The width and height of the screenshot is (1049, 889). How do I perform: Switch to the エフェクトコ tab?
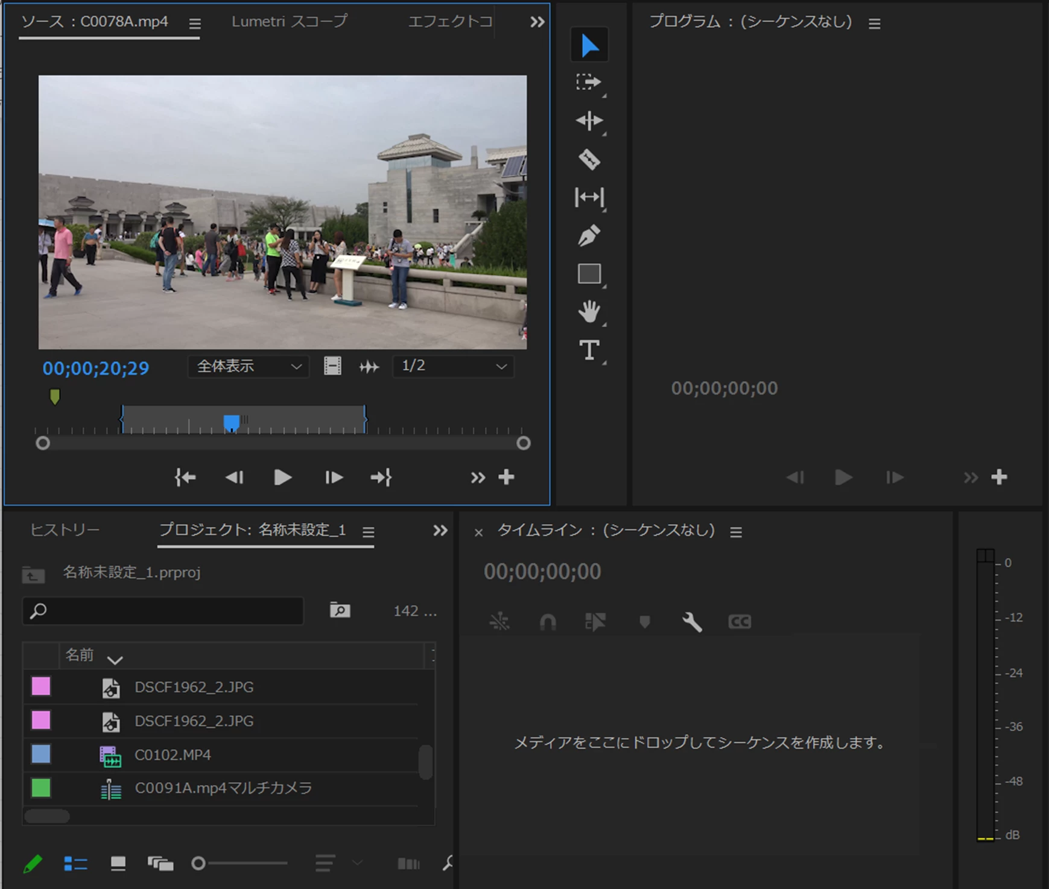pos(450,22)
